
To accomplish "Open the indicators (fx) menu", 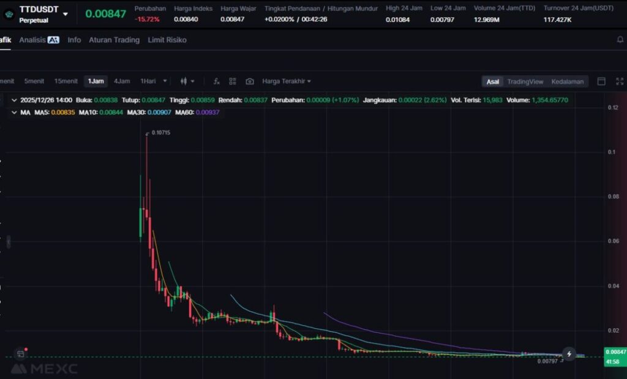I will [216, 81].
